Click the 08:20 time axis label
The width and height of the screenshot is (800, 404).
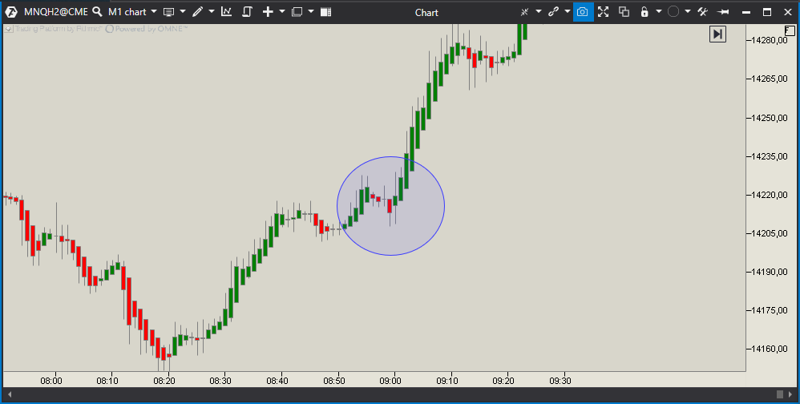point(164,381)
